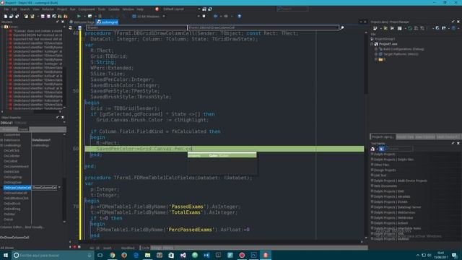Expand Delphi Projects | DataSnap Server category
This screenshot has height=260, width=462.
(x=372, y=207)
